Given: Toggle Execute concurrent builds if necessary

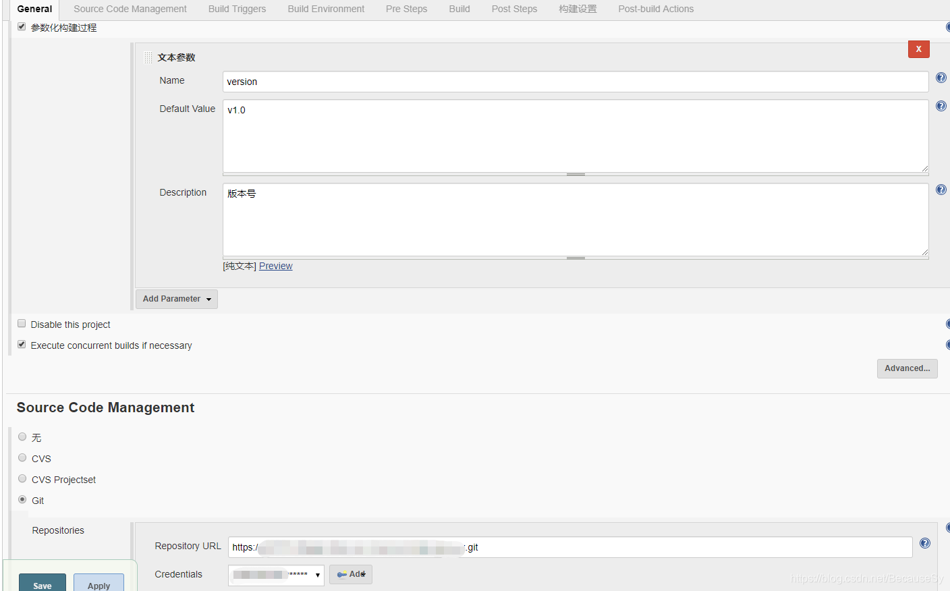Looking at the screenshot, I should [22, 345].
